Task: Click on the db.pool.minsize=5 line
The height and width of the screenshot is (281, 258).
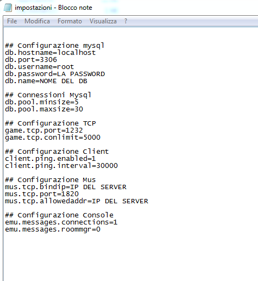Action: click(x=42, y=102)
